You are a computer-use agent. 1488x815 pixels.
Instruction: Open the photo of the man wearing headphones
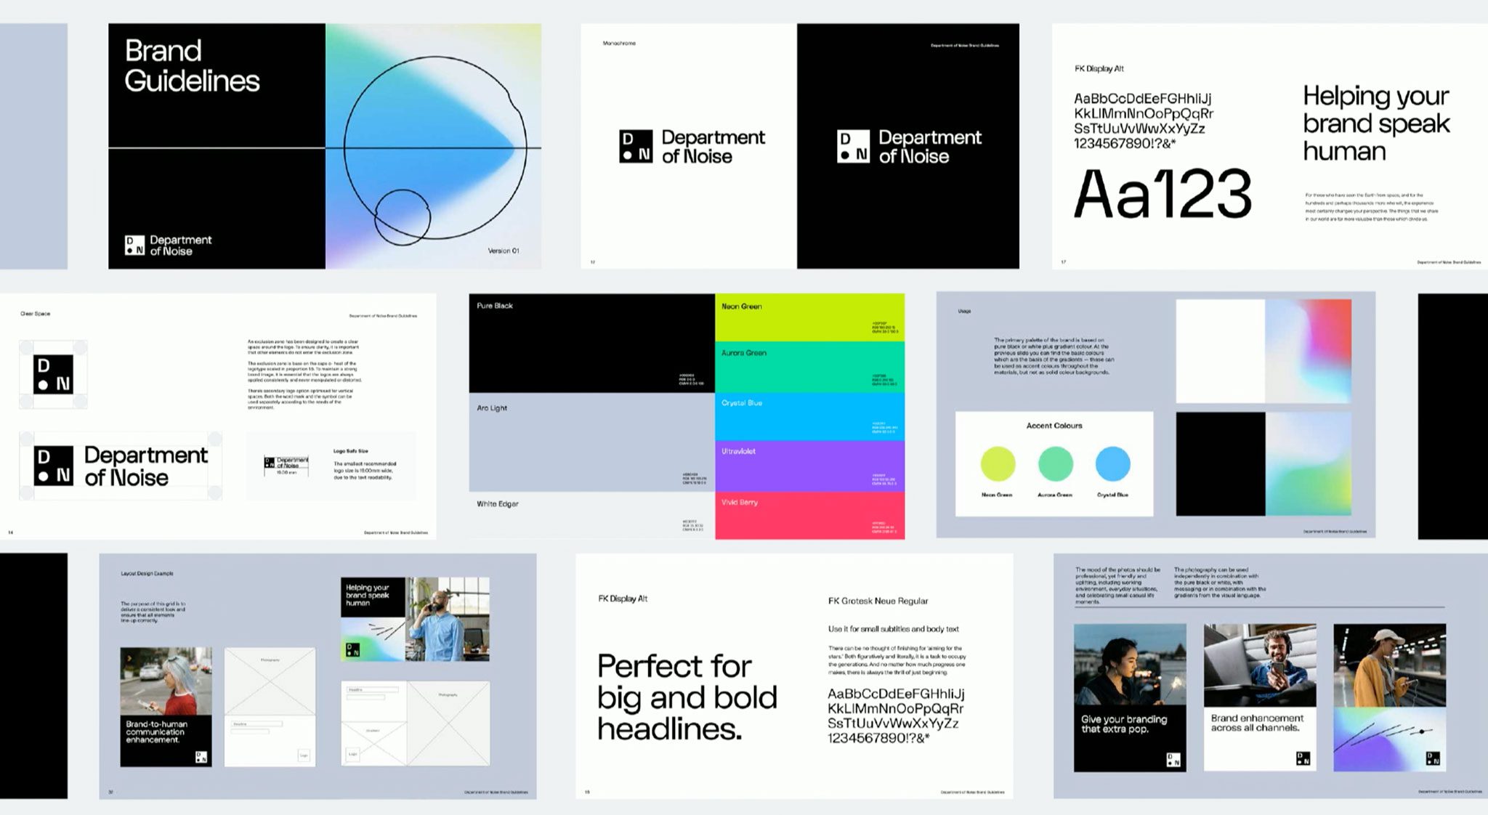[x=1260, y=665]
